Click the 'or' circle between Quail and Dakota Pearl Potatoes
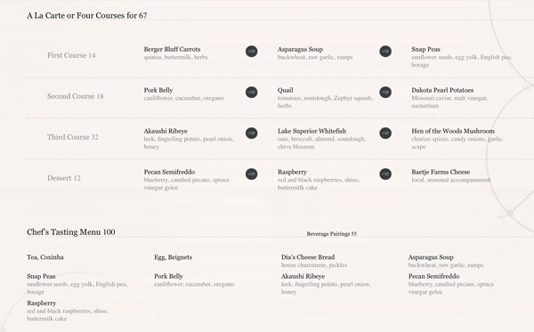Screen dimensions: 534x332 (385, 92)
